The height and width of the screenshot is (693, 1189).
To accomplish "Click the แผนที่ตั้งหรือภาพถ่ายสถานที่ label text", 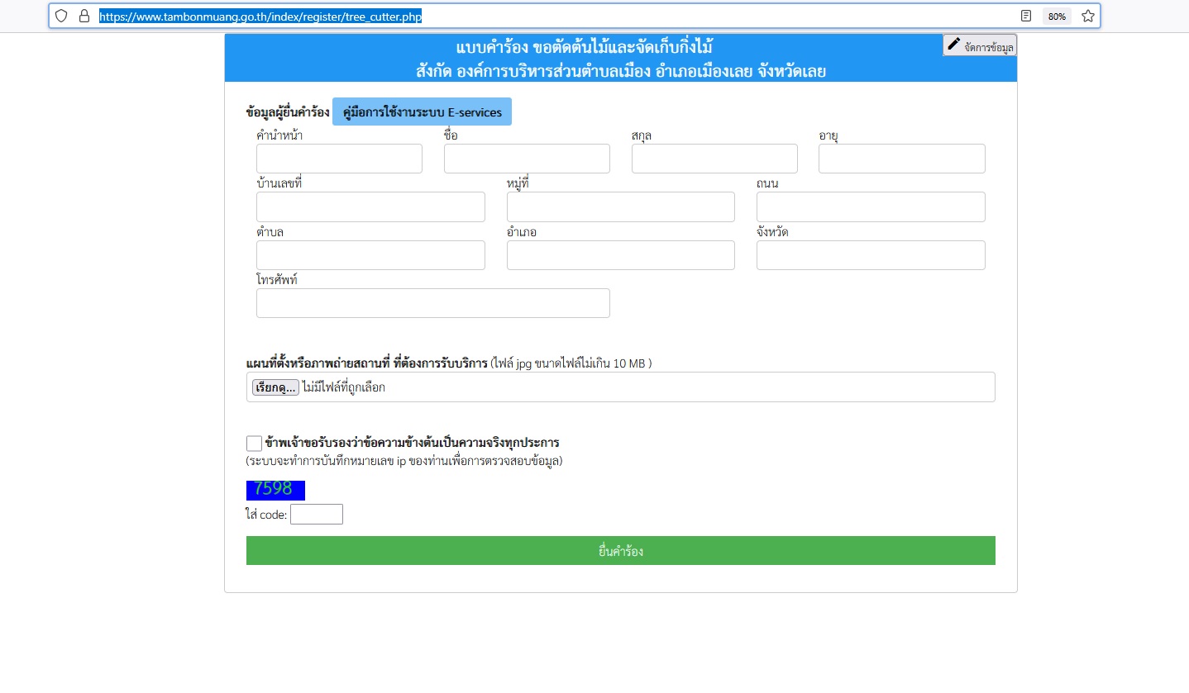I will (367, 363).
